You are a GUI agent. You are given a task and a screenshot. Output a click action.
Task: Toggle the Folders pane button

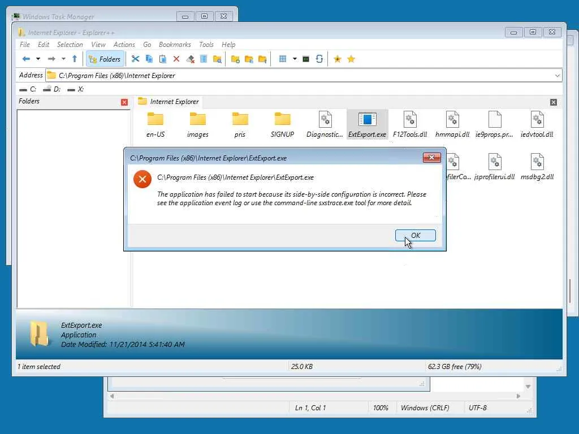[105, 59]
